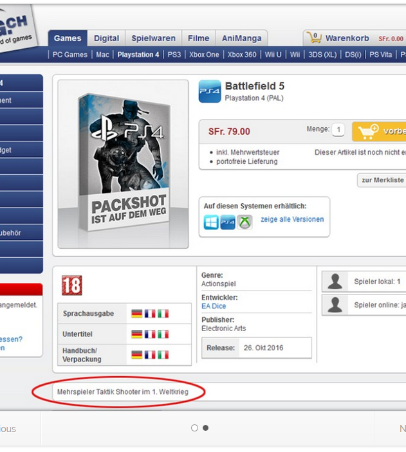Select the Xbox version icon
This screenshot has height=452, width=406.
coord(245,222)
